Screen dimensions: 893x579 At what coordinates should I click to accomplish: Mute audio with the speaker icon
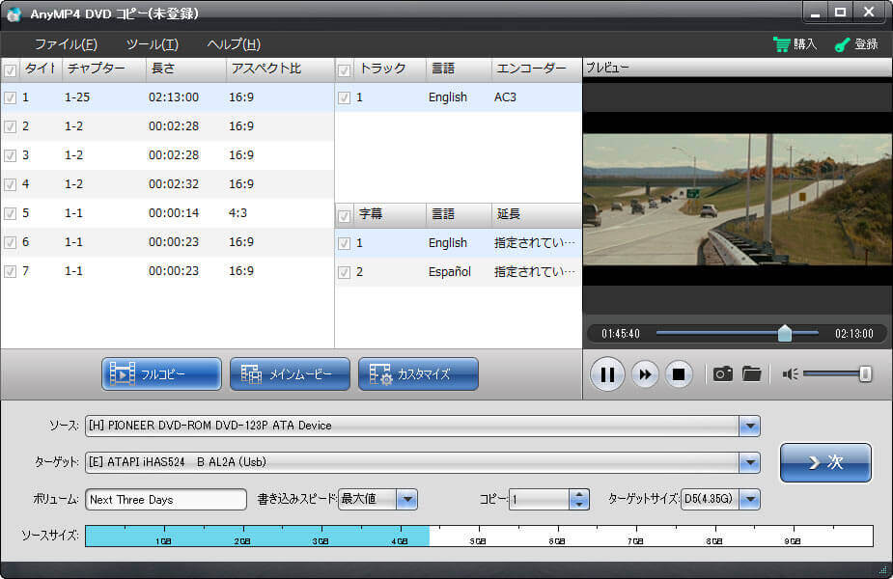(x=791, y=373)
